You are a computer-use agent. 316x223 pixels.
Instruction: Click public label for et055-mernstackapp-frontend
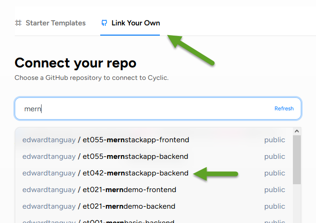(x=274, y=140)
